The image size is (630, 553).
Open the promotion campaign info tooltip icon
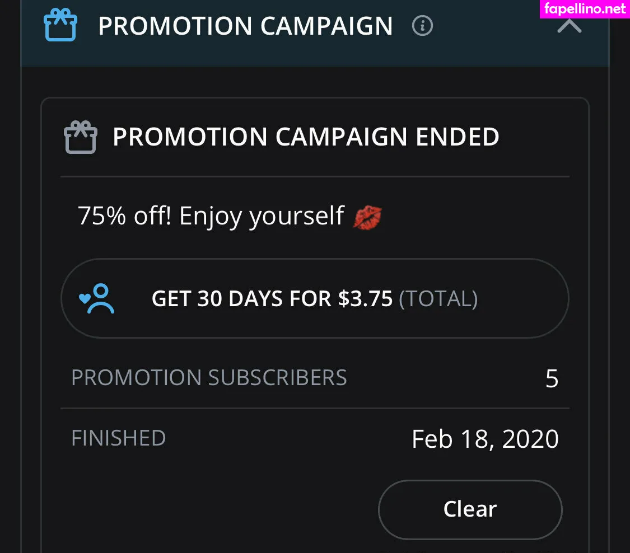(422, 26)
